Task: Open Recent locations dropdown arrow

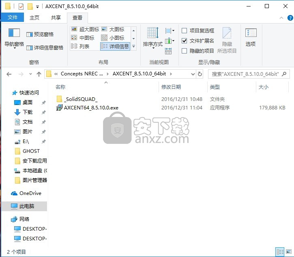Action: point(30,74)
